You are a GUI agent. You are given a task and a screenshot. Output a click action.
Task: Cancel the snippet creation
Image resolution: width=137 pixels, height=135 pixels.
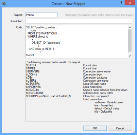120,128
